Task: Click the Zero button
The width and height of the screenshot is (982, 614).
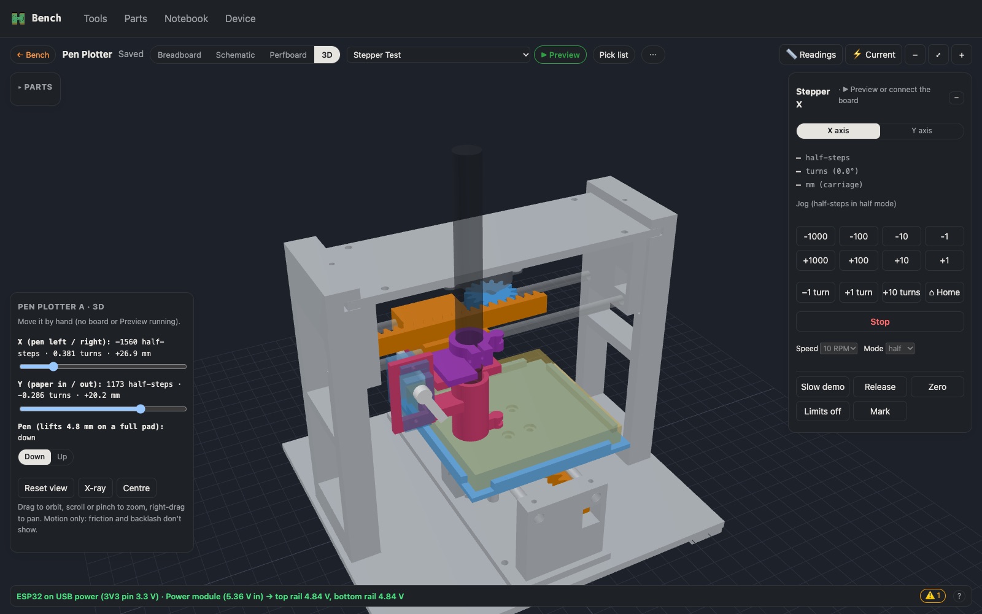Action: pyautogui.click(x=937, y=387)
